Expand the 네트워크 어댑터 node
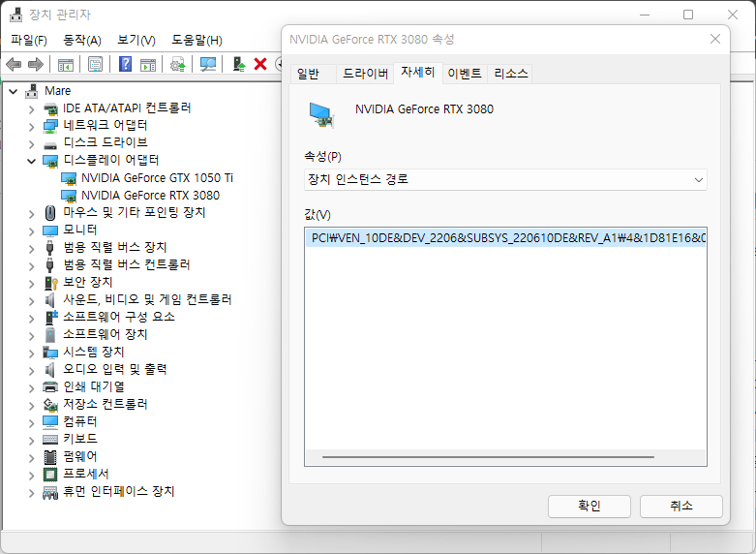Viewport: 756px width, 554px height. coord(31,127)
